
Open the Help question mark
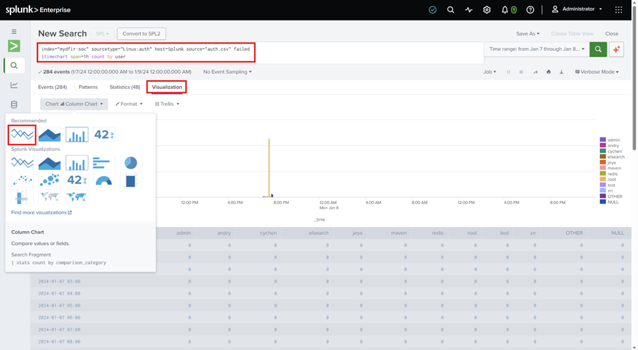point(530,10)
